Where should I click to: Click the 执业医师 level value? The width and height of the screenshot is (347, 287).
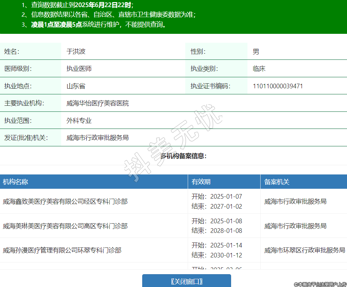[x=79, y=69]
